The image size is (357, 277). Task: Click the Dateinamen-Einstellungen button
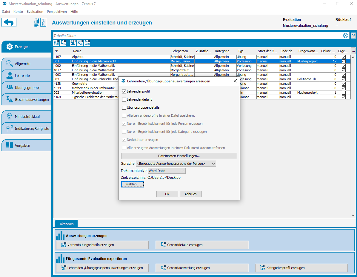pyautogui.click(x=179, y=156)
